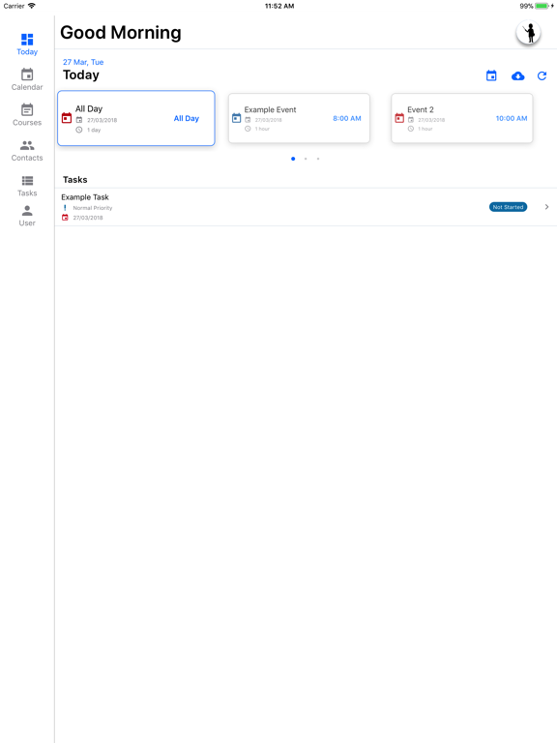Select the third page indicator dot
The image size is (557, 743).
point(318,159)
